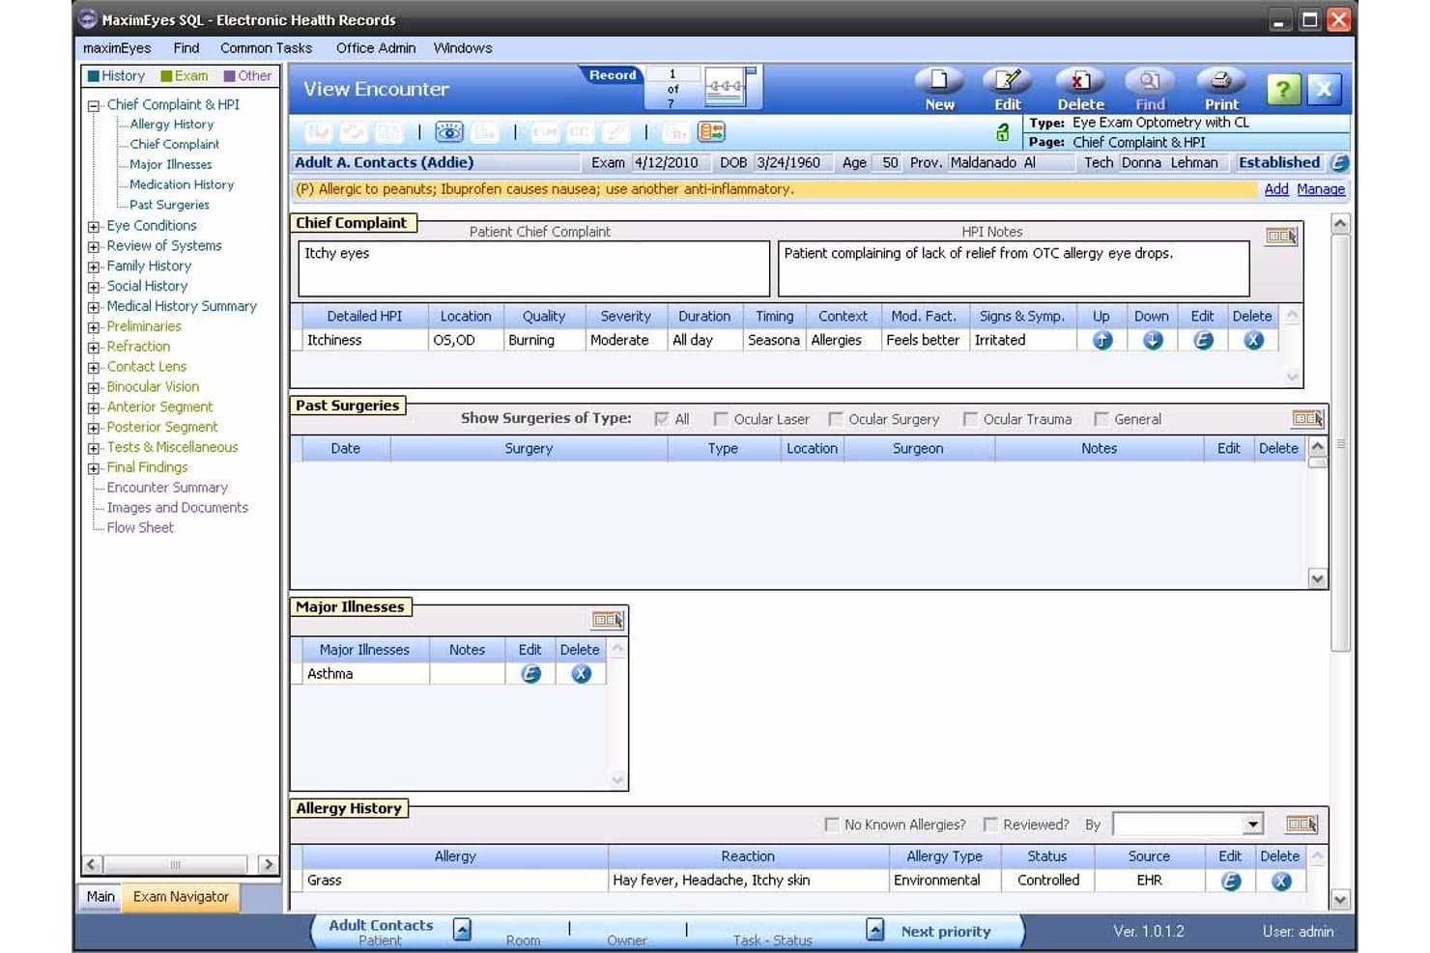Collapse the Chief Complaint & HPI tree node
Screen dimensions: 1430x953
tap(94, 105)
